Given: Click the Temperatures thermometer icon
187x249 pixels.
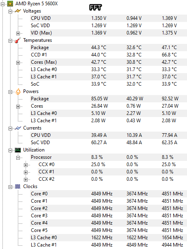Looking at the screenshot, I should pyautogui.click(x=18, y=40).
